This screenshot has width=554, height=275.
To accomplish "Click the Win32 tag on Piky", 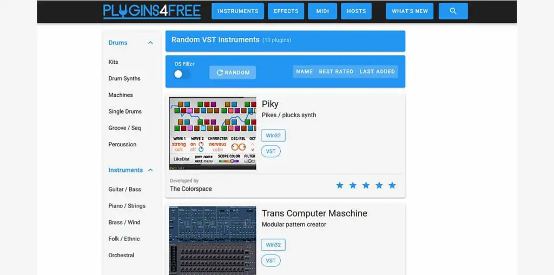I will tap(273, 136).
